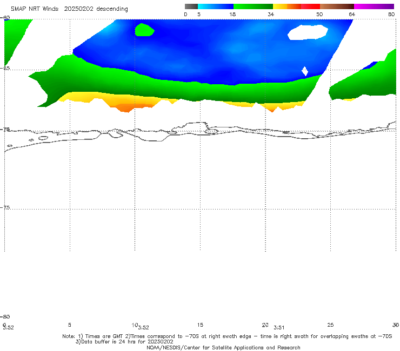Viewport: 400px width, 351px height.
Task: Pick the magenta-purple 64–80 color bar segment
Action: click(x=374, y=6)
